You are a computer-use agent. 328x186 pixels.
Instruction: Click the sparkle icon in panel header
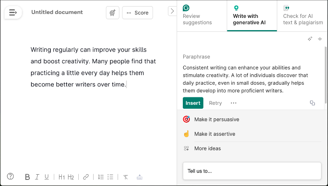pos(310,39)
